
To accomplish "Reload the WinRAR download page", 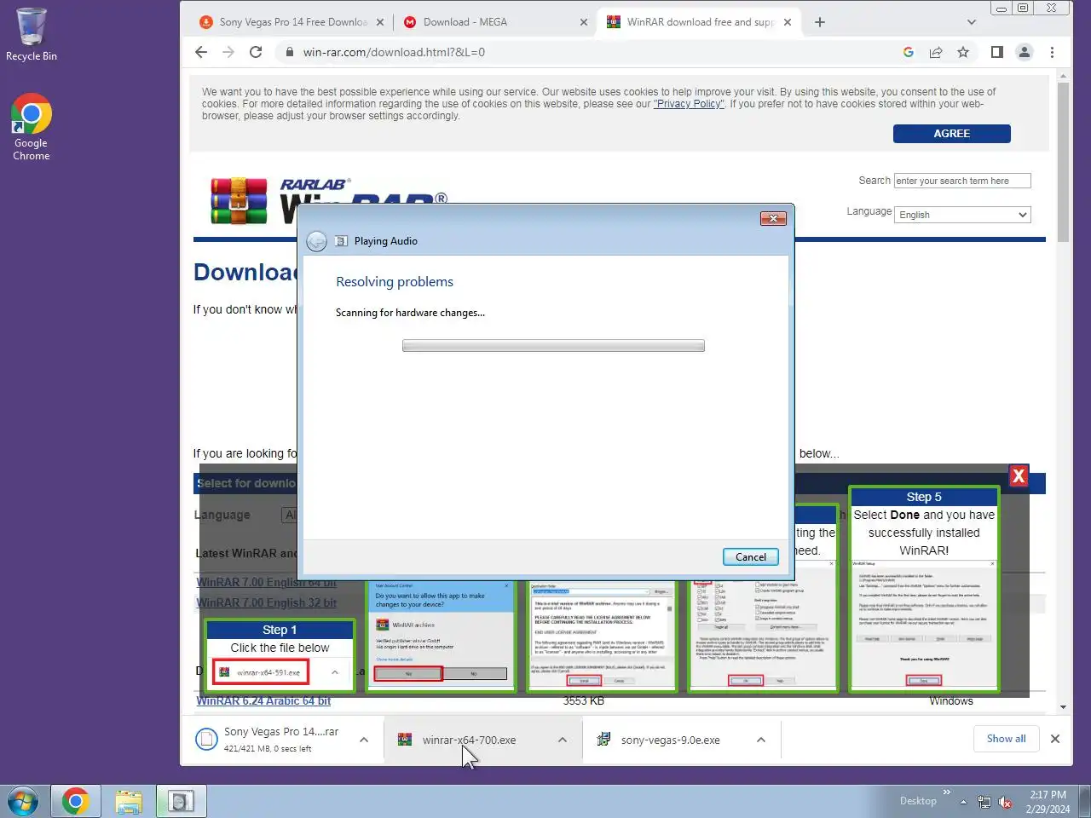I will (x=256, y=52).
